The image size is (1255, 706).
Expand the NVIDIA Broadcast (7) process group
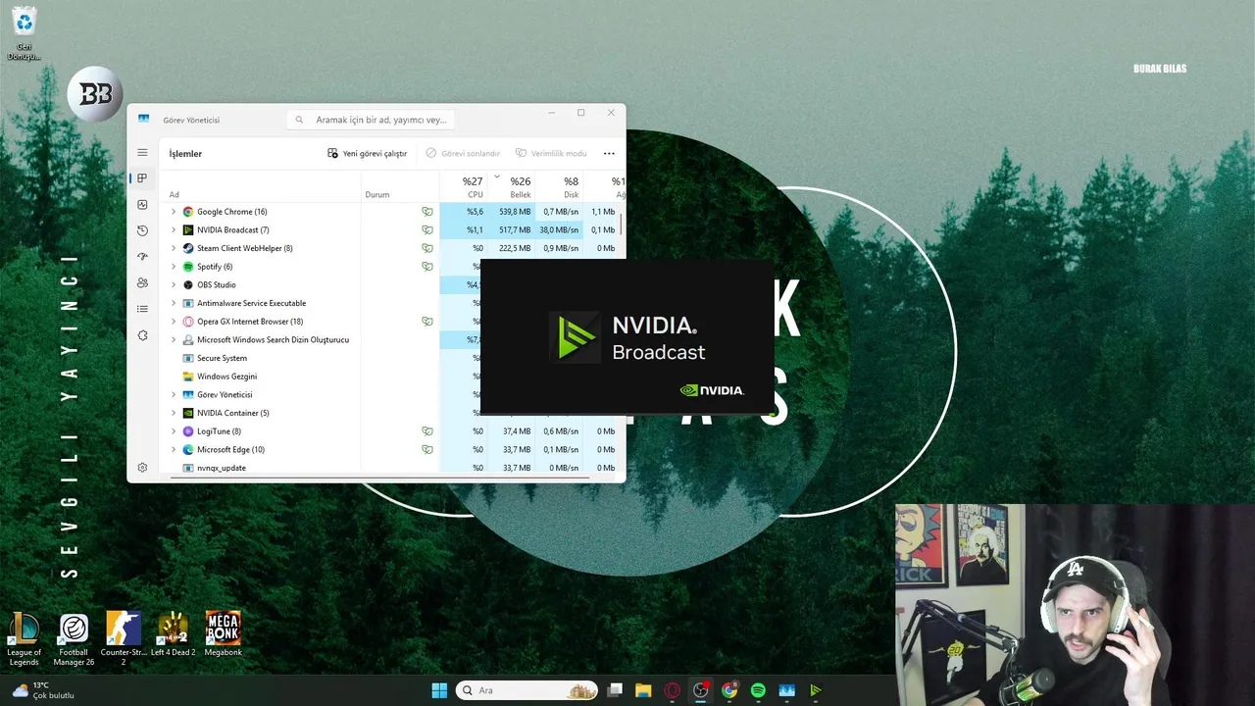point(174,230)
